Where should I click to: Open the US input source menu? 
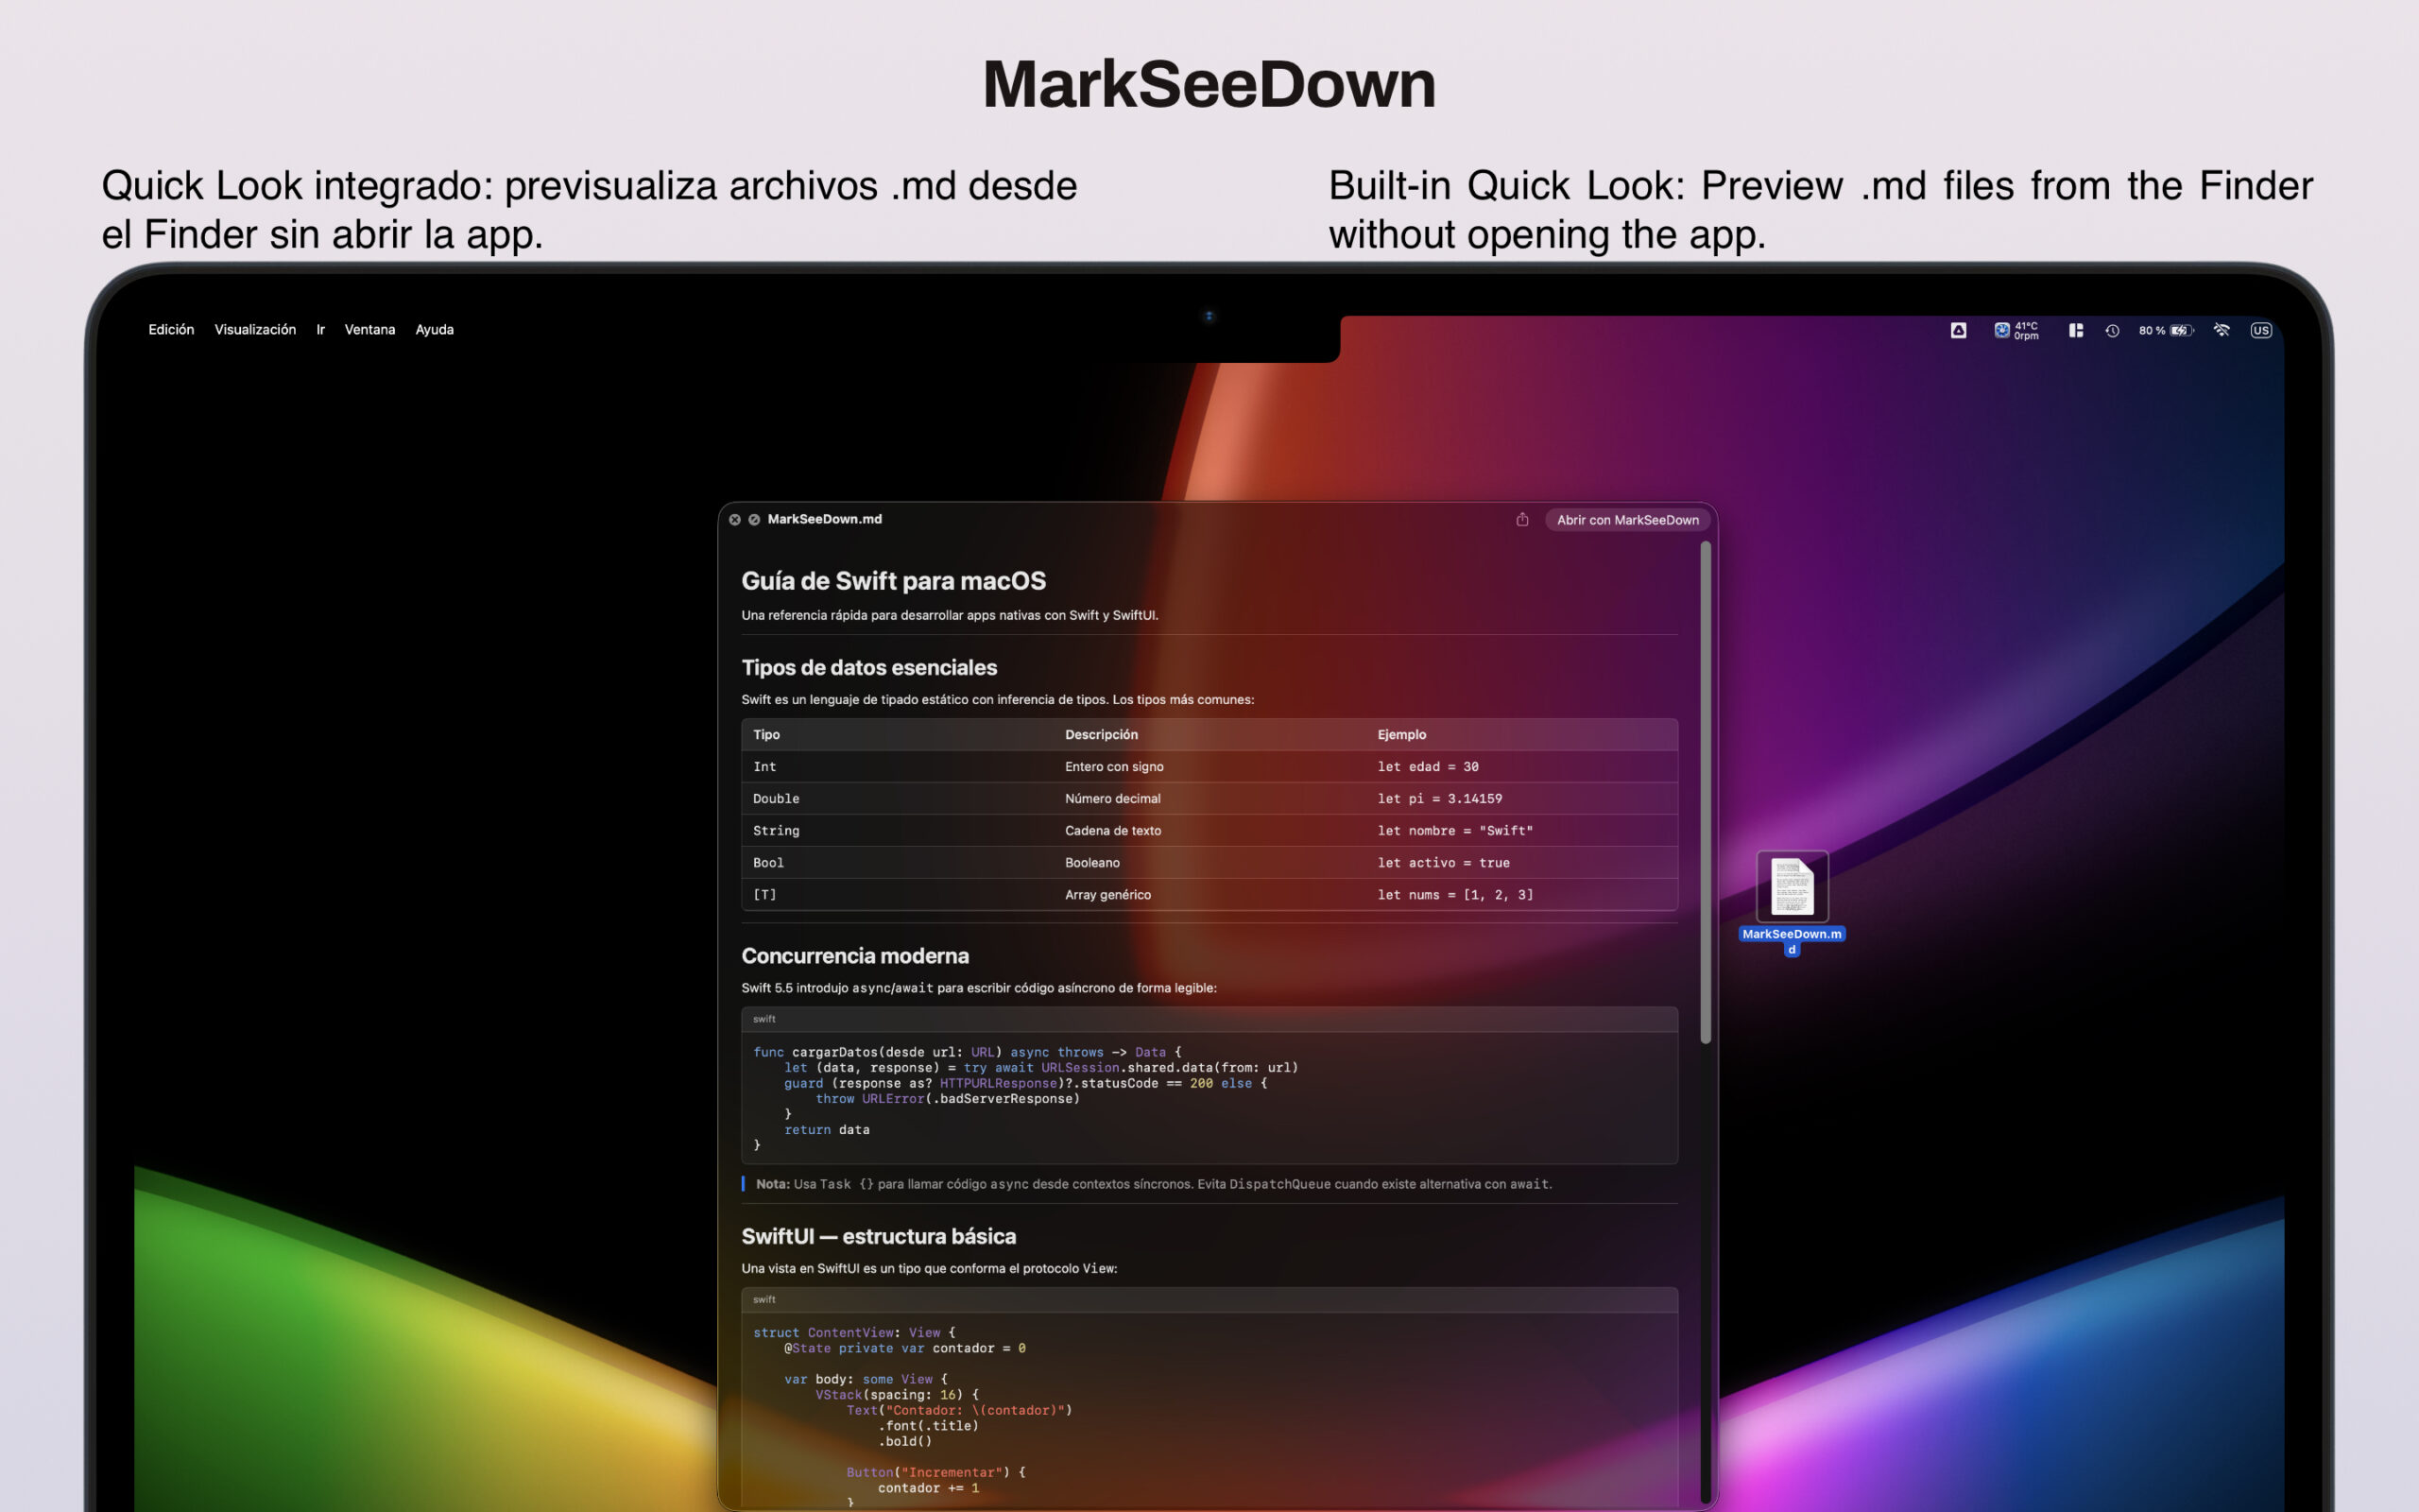2261,330
